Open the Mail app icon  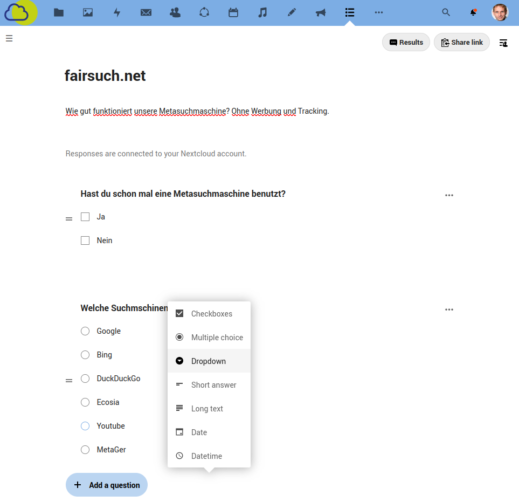point(146,12)
